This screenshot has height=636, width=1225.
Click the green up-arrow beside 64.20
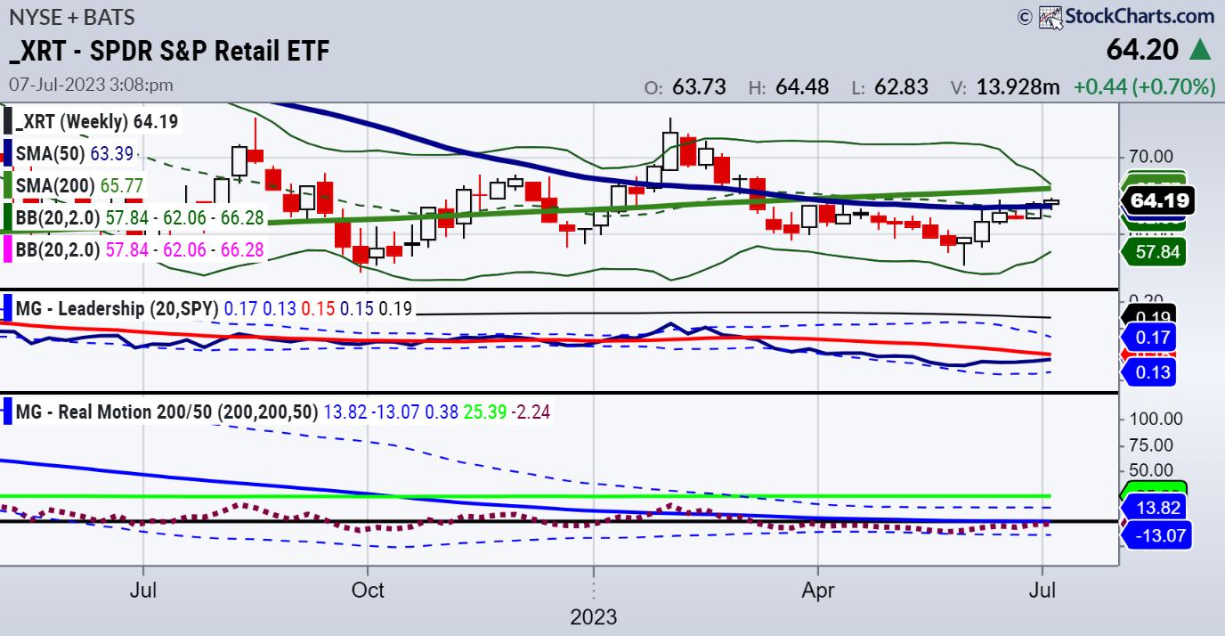[x=1200, y=50]
